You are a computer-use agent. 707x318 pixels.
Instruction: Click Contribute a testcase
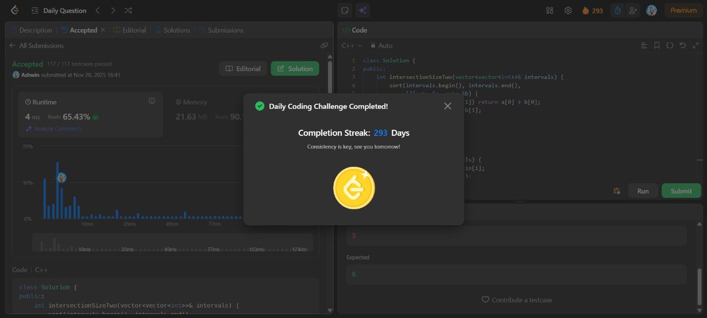[517, 300]
